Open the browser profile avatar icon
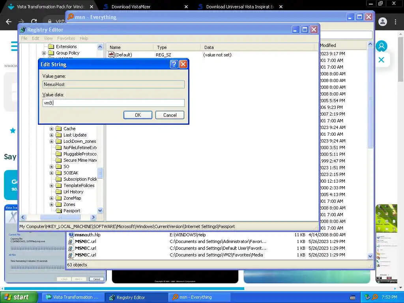 [383, 22]
